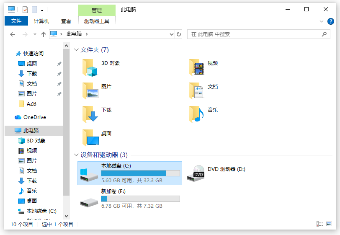340x235 pixels.
Task: Open the 下载 folder icon in main pane
Action: click(x=90, y=114)
